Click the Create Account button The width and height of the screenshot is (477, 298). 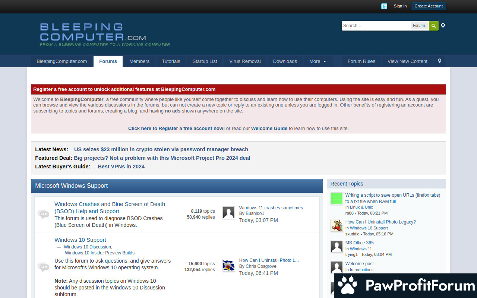pos(429,6)
